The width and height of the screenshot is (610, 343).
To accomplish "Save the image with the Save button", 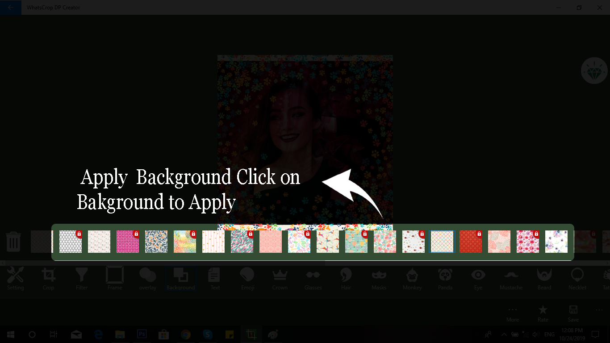I will 573,314.
